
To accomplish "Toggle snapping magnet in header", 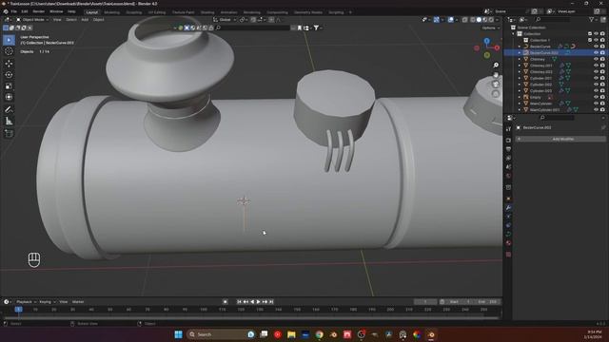I will click(x=253, y=19).
